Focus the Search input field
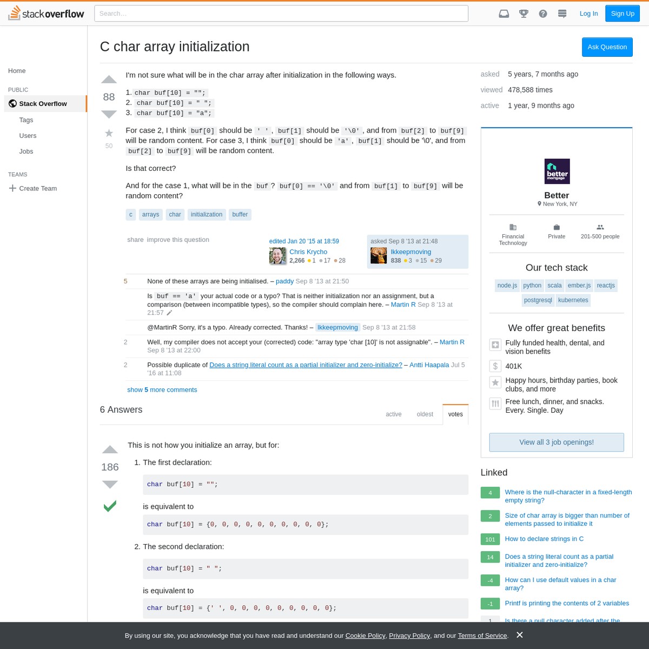 point(281,14)
